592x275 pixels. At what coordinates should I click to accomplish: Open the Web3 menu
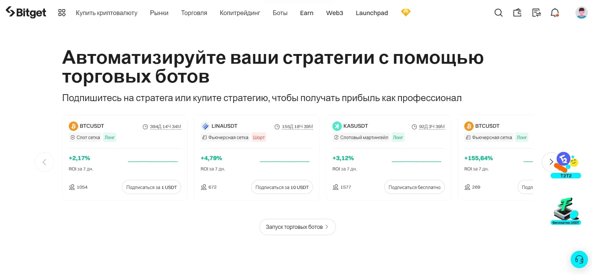[335, 13]
